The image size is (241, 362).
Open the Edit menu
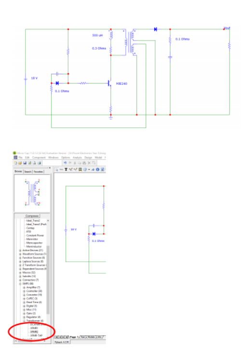tap(27, 157)
